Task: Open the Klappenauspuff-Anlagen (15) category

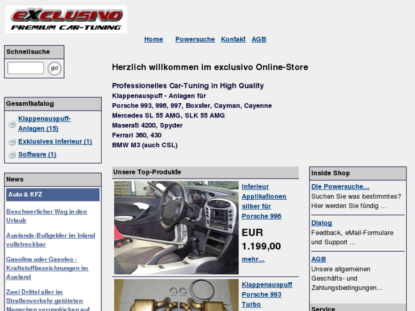Action: pyautogui.click(x=45, y=124)
